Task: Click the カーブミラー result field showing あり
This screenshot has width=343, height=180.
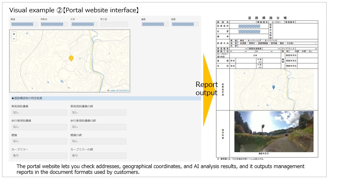Action: coord(39,155)
